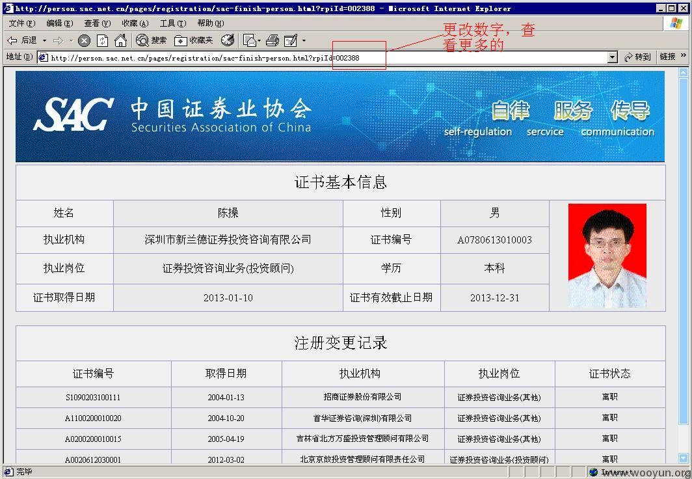Click the 执业岗位 column header in 注册变更记录 table
Image resolution: width=692 pixels, height=479 pixels.
(499, 374)
